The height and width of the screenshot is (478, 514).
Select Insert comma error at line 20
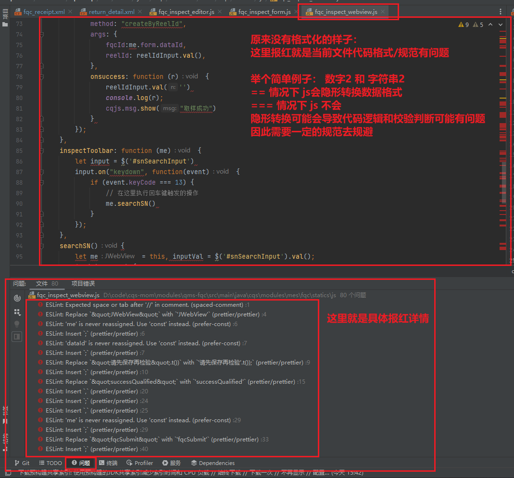(93, 391)
